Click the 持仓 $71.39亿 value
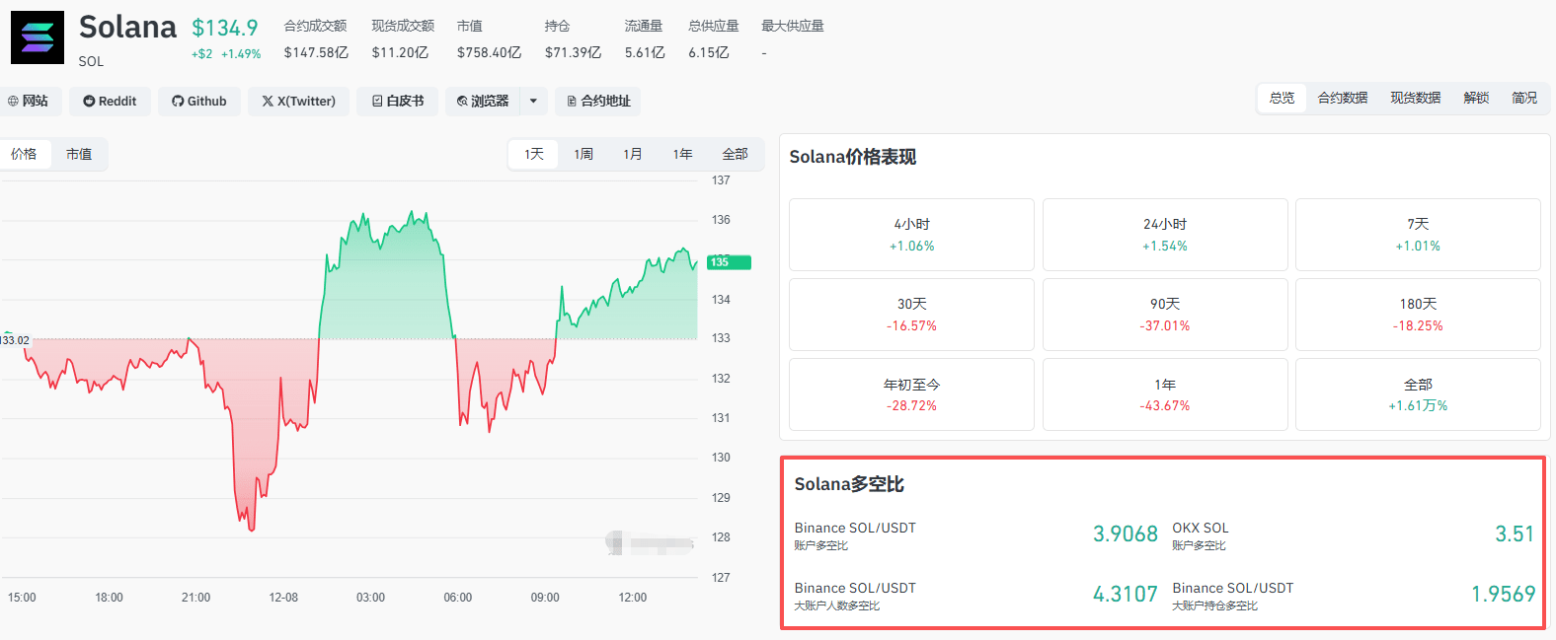Screen dimensions: 1556x640 (x=573, y=52)
